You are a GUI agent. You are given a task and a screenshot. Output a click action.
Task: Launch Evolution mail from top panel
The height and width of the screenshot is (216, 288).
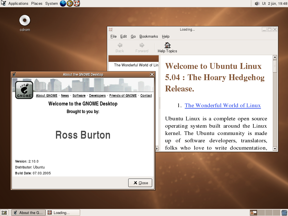[x=70, y=3]
